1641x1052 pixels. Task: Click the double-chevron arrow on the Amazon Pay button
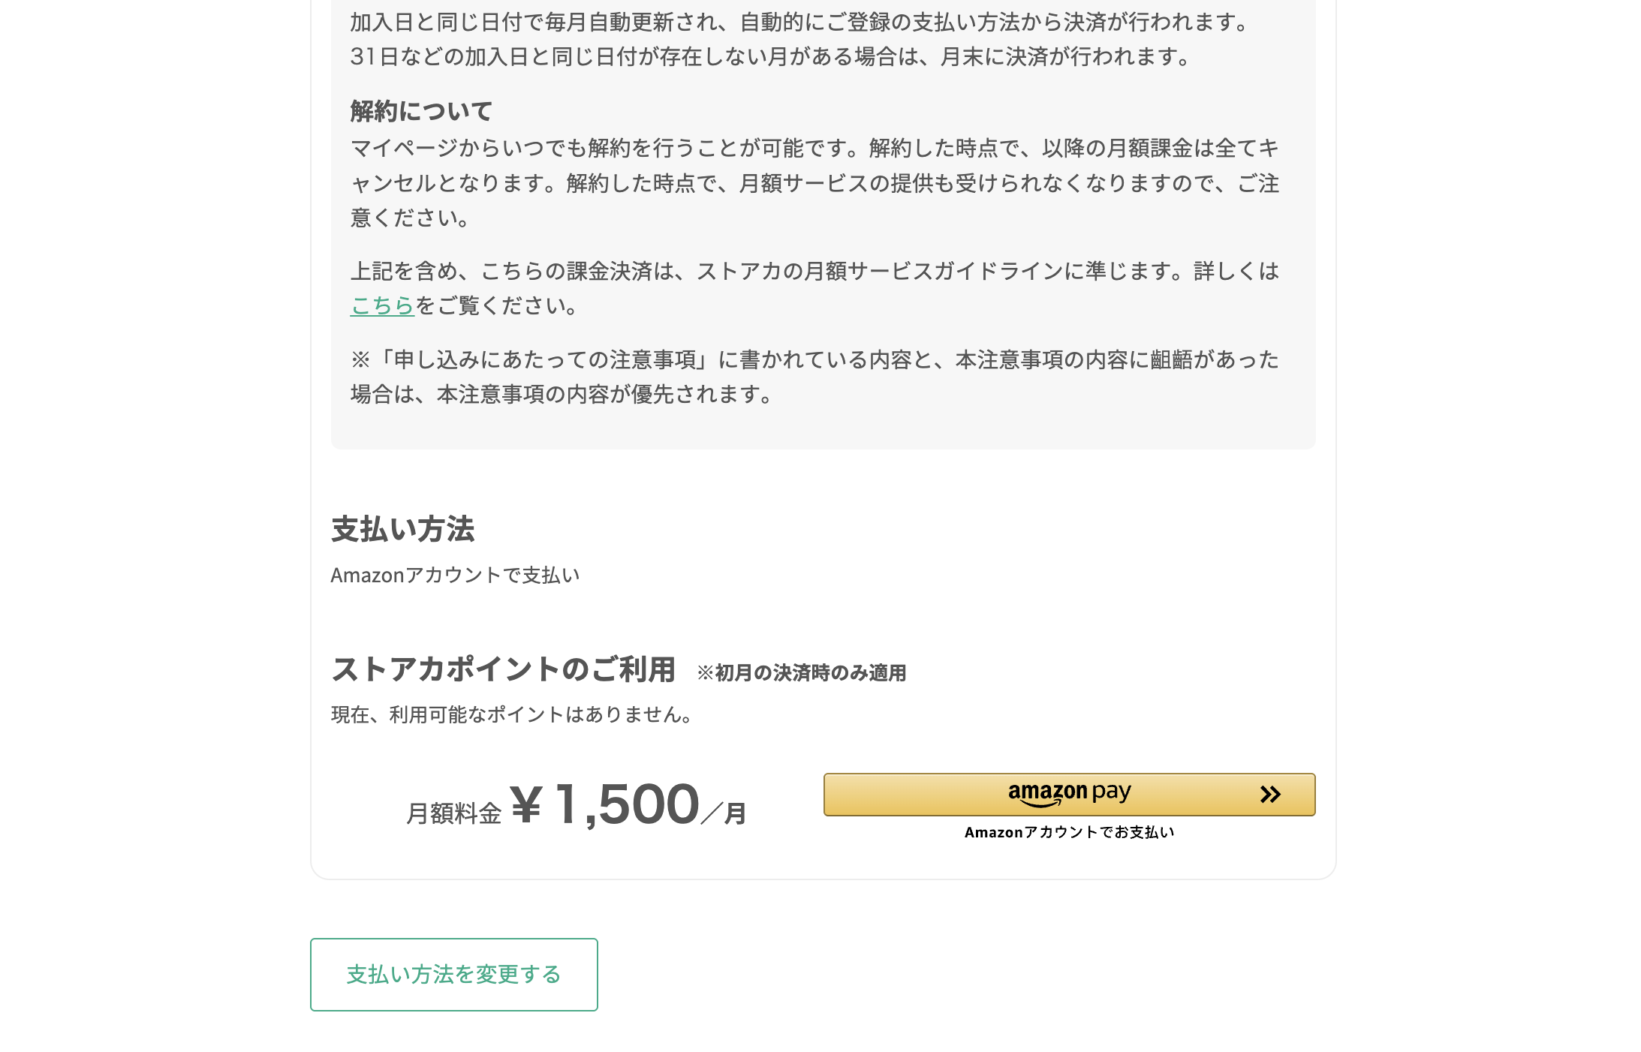point(1269,794)
